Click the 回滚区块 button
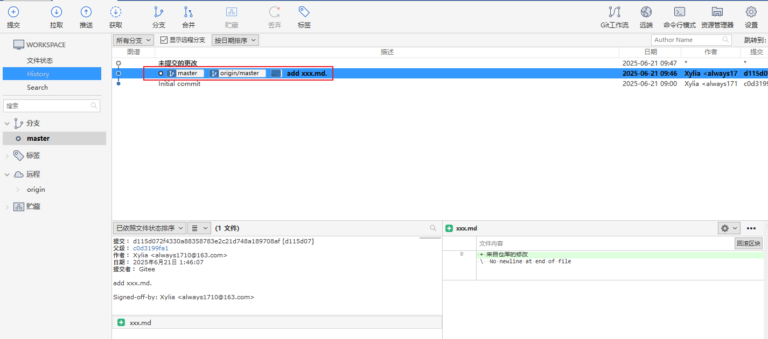768x339 pixels. click(748, 243)
